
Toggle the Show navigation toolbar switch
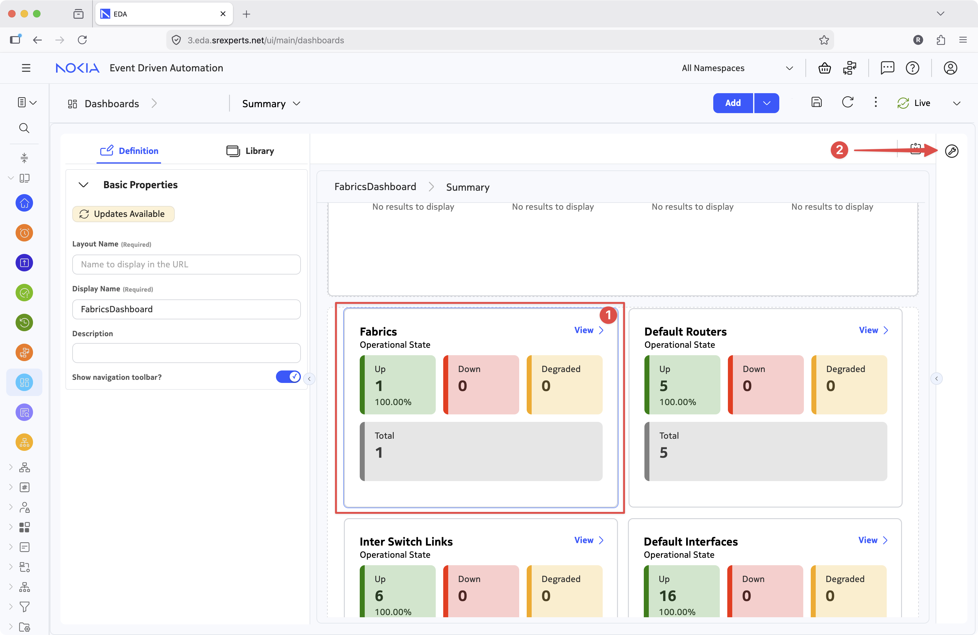288,377
